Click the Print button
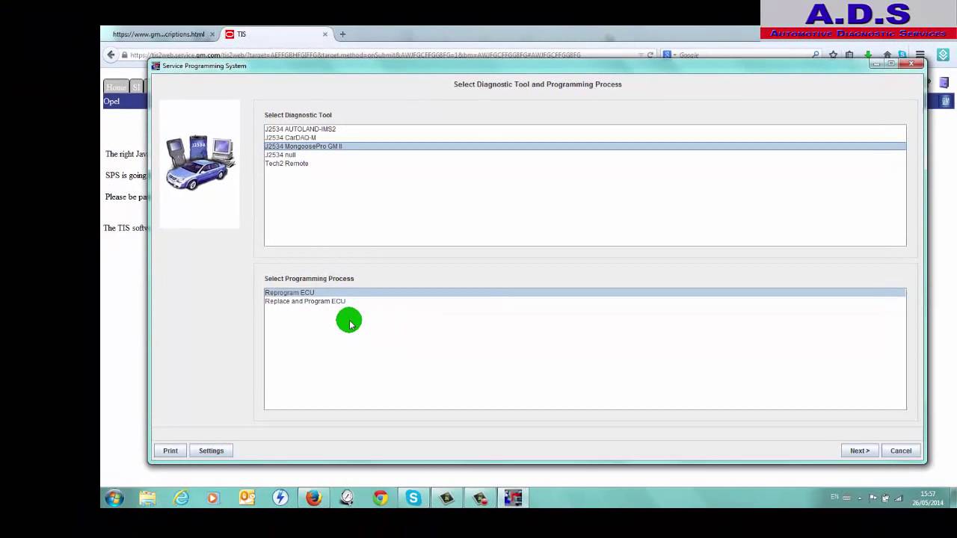 (x=170, y=451)
